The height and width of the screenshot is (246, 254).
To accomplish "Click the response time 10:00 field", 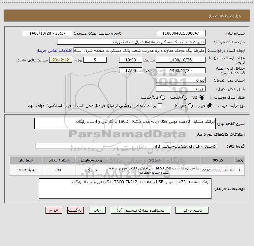I will 131,60.
